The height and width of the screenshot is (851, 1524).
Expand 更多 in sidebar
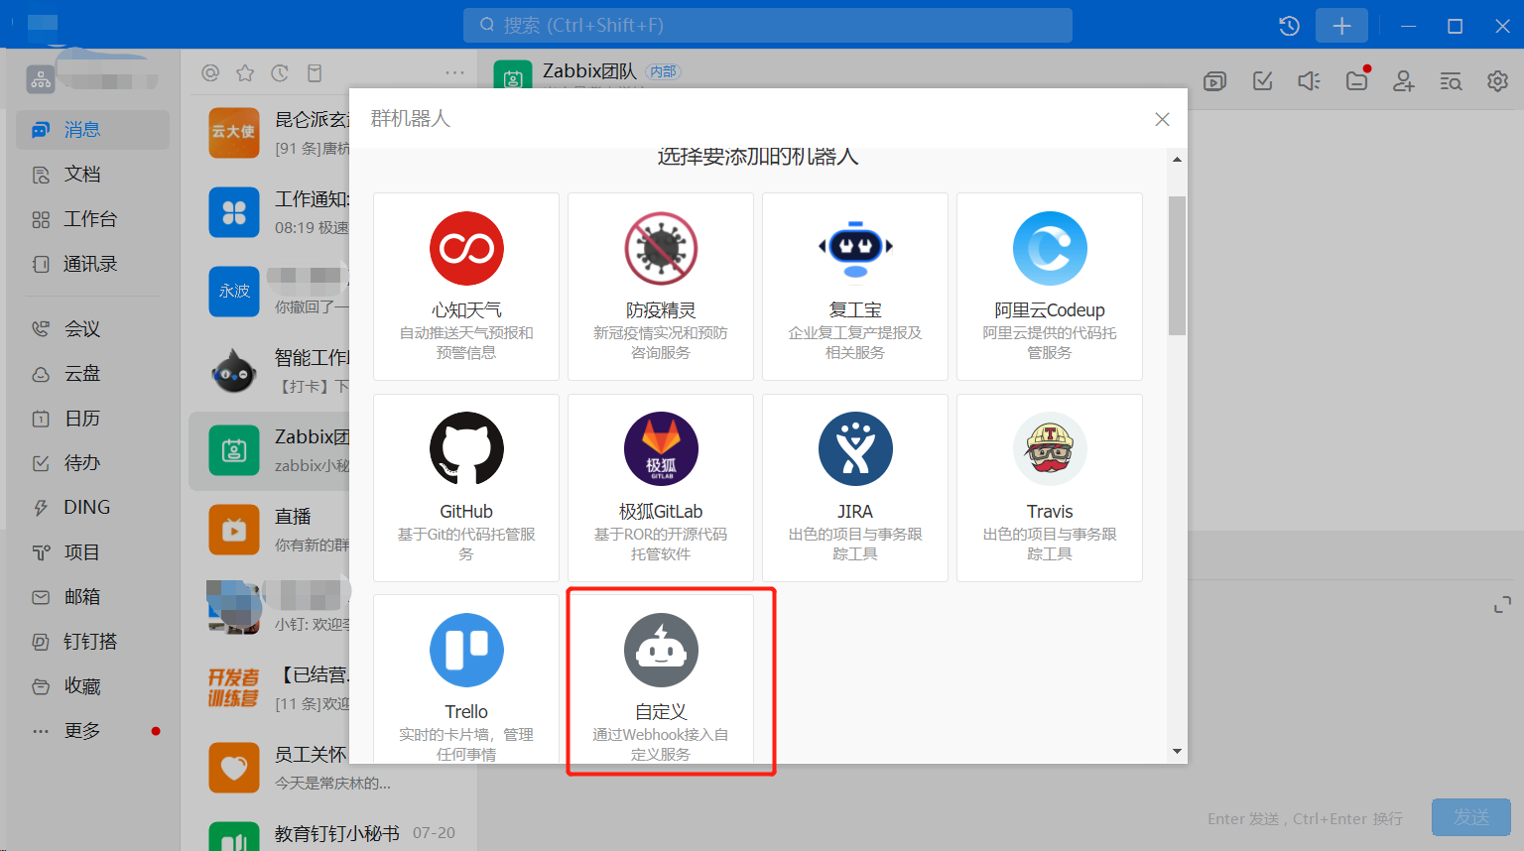pos(92,730)
